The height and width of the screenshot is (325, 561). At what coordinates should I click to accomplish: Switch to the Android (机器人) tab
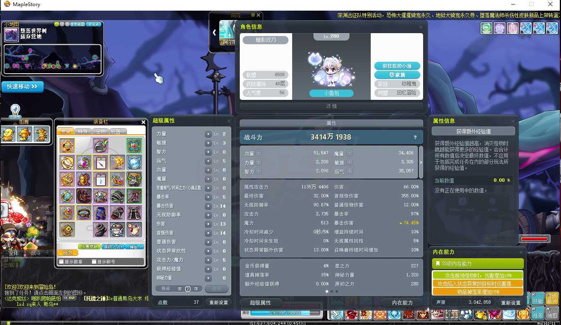coord(118,131)
